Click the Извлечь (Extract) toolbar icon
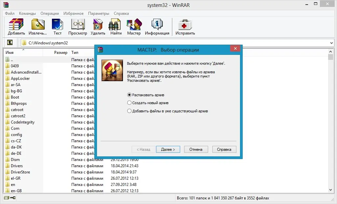Viewport: 337px width, 204px height. coord(38,27)
